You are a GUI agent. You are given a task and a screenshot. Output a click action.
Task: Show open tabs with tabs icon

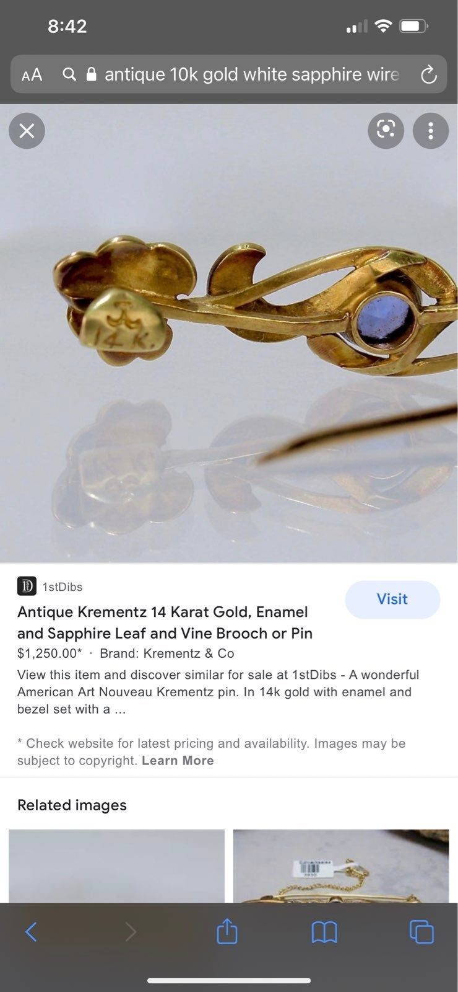[421, 931]
